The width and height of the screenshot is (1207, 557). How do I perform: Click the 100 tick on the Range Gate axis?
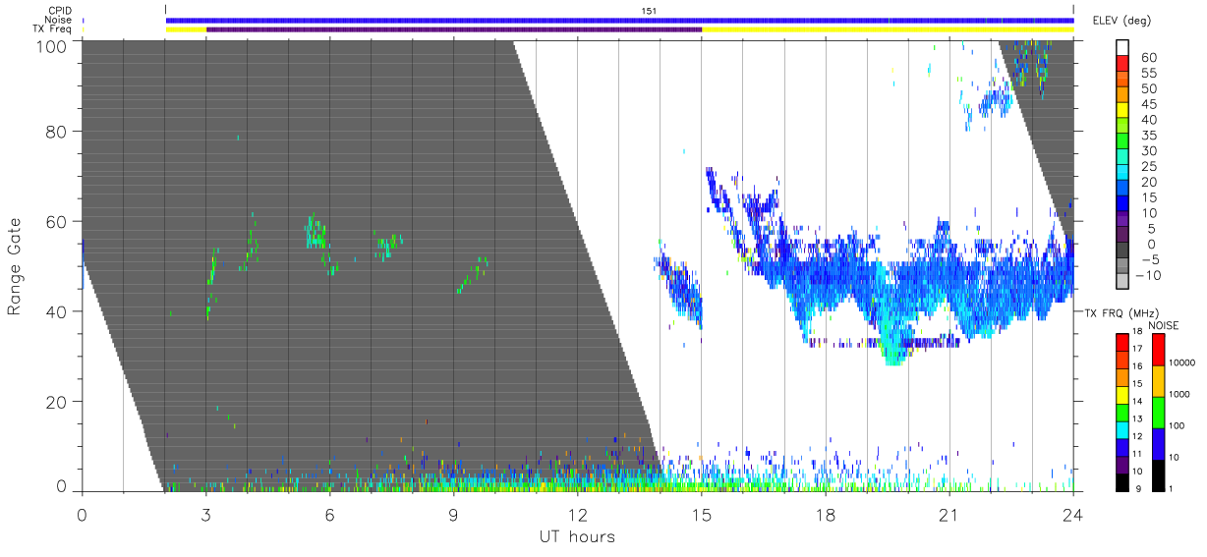pyautogui.click(x=52, y=45)
